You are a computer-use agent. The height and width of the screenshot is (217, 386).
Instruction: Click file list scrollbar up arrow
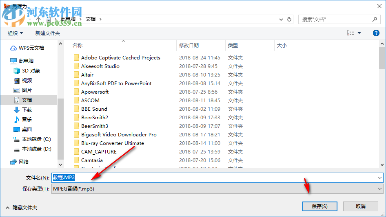pos(382,44)
